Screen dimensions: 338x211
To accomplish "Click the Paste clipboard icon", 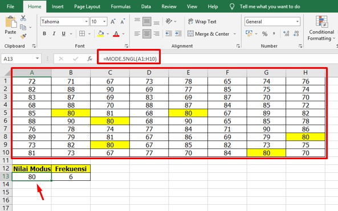I will click(x=11, y=22).
